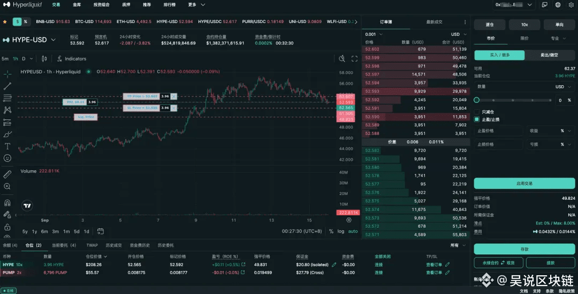This screenshot has width=578, height=294.
Task: Enable the 只减仓 reduce-only checkbox
Action: [477, 111]
